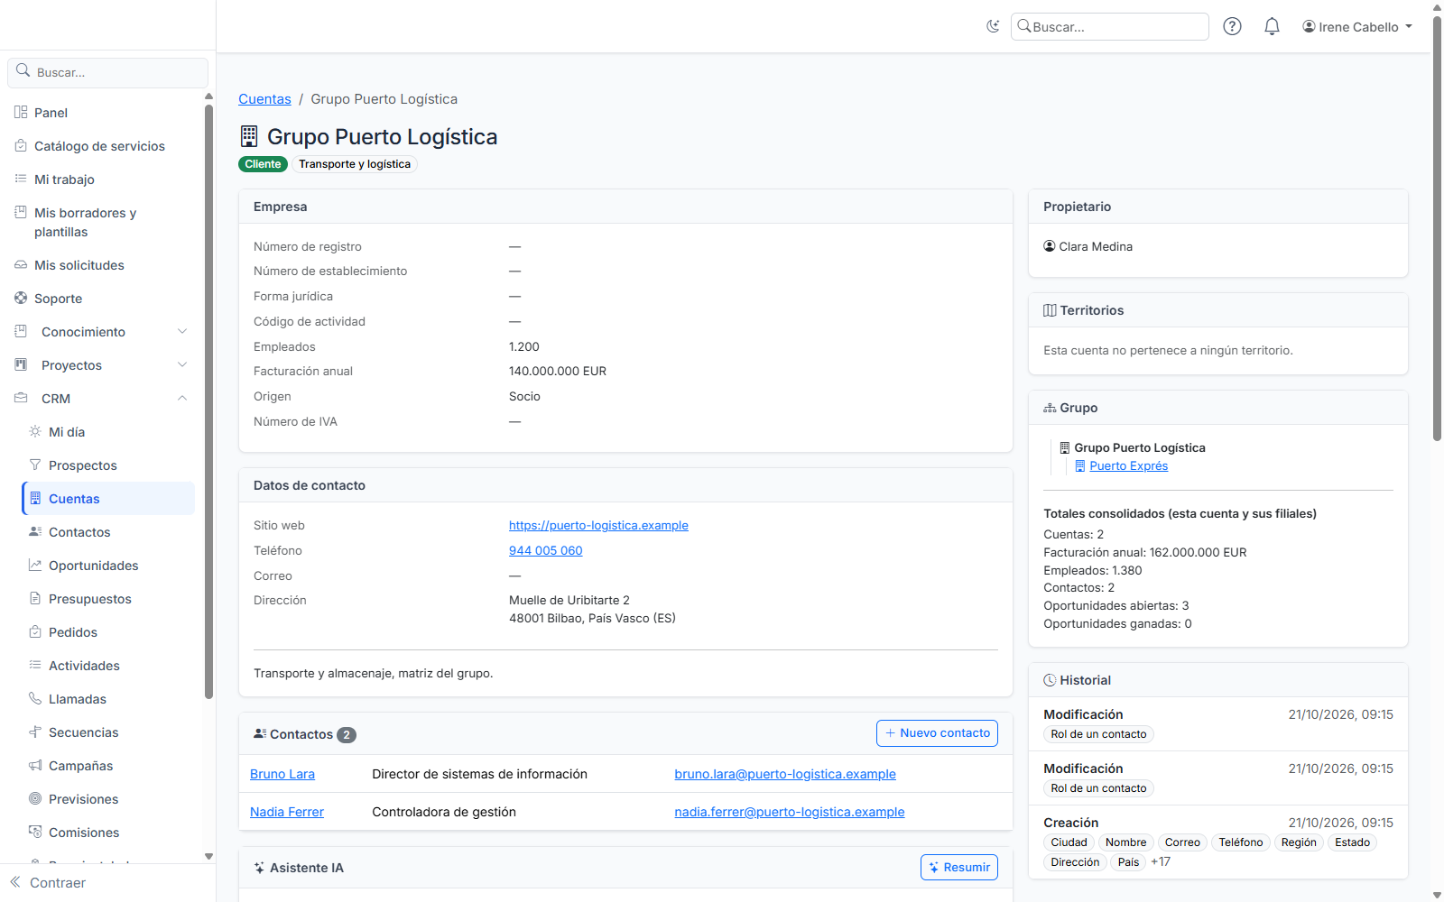
Task: Click phone number 944 005 060
Action: coord(545,551)
